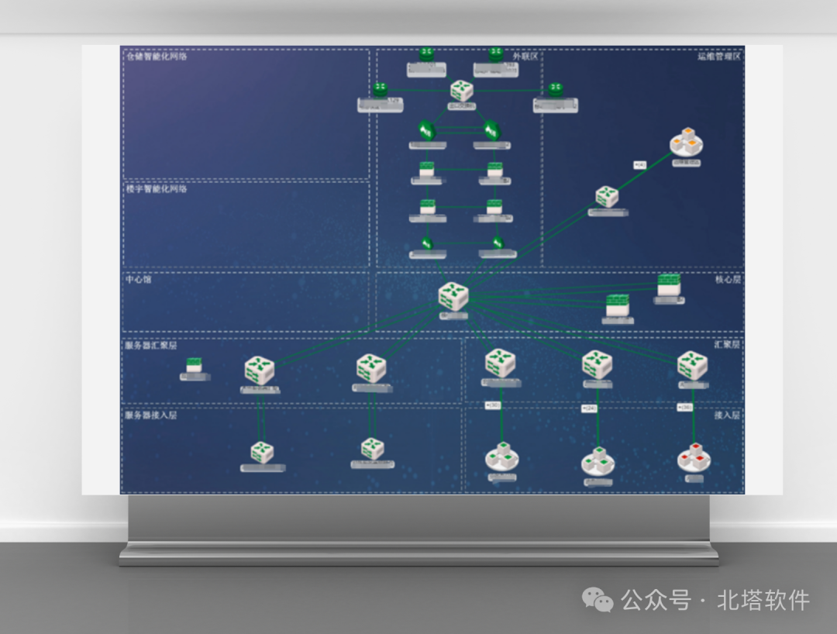Select the switch in 运维管理区 zone
837x634 pixels.
pos(607,196)
